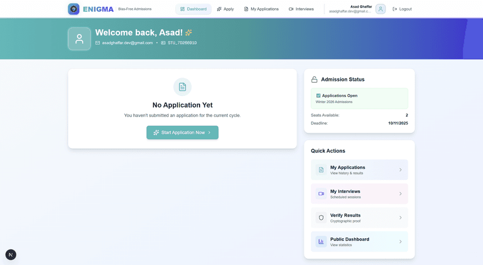483x265 pixels.
Task: Log out using the Logout button
Action: pyautogui.click(x=402, y=9)
